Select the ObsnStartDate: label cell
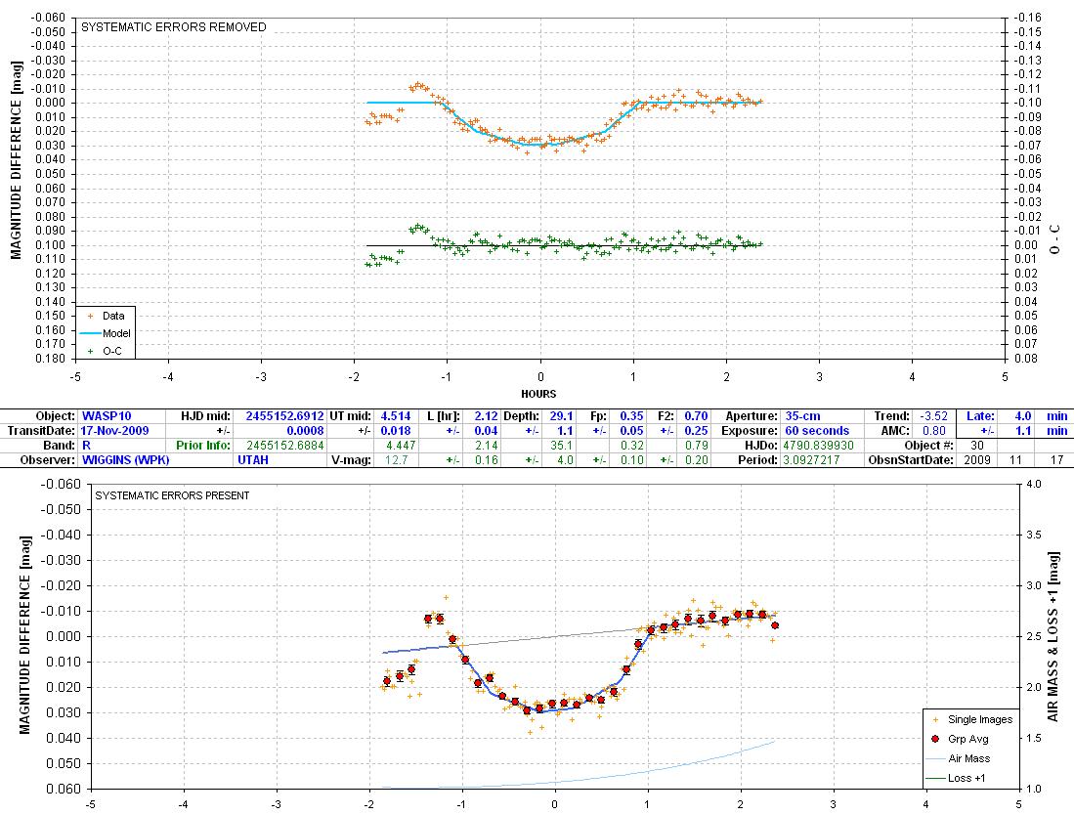Viewport: 1074px width, 815px height. point(911,459)
